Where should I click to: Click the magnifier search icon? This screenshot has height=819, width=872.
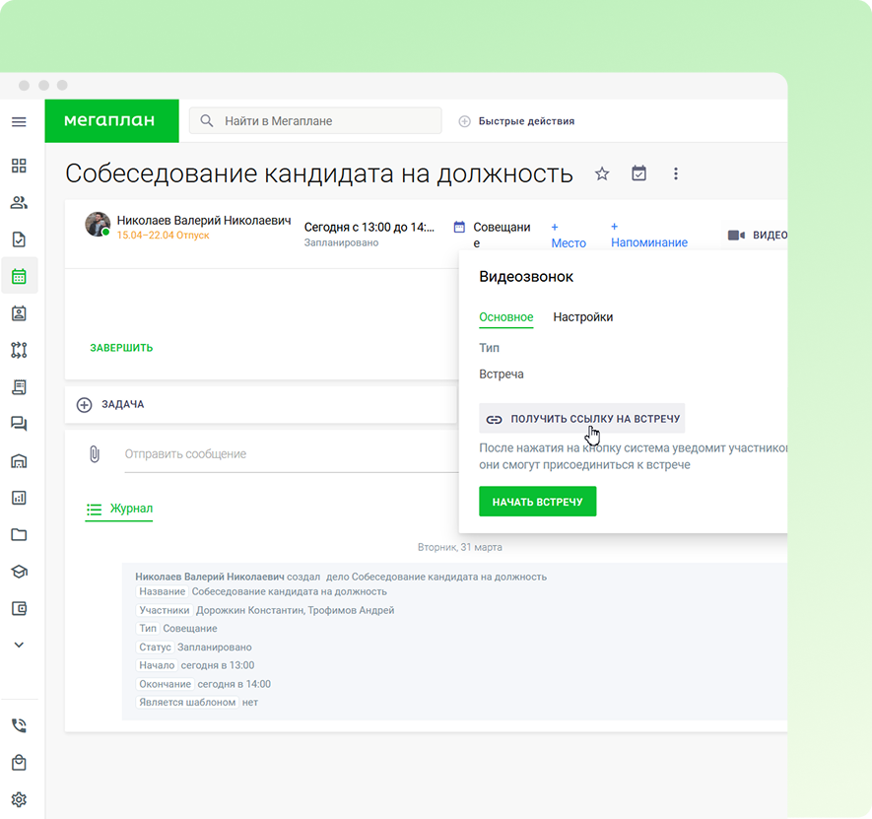point(206,121)
